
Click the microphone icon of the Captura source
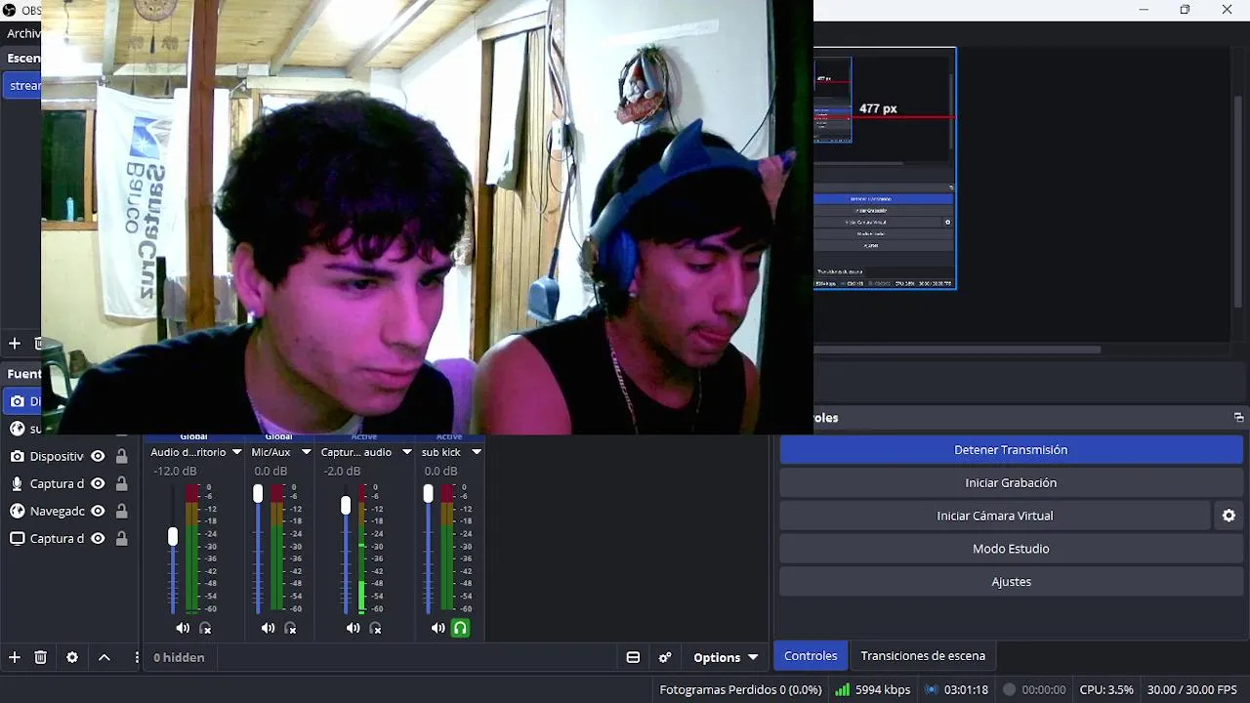17,483
